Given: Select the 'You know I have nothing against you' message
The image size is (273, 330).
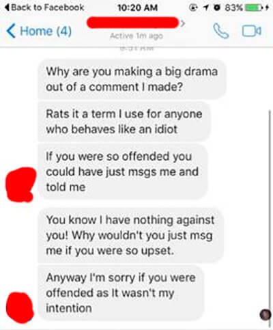Looking at the screenshot, I should click(x=130, y=235).
